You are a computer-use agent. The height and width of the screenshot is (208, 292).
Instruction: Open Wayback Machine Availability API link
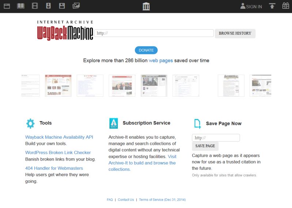(x=59, y=137)
